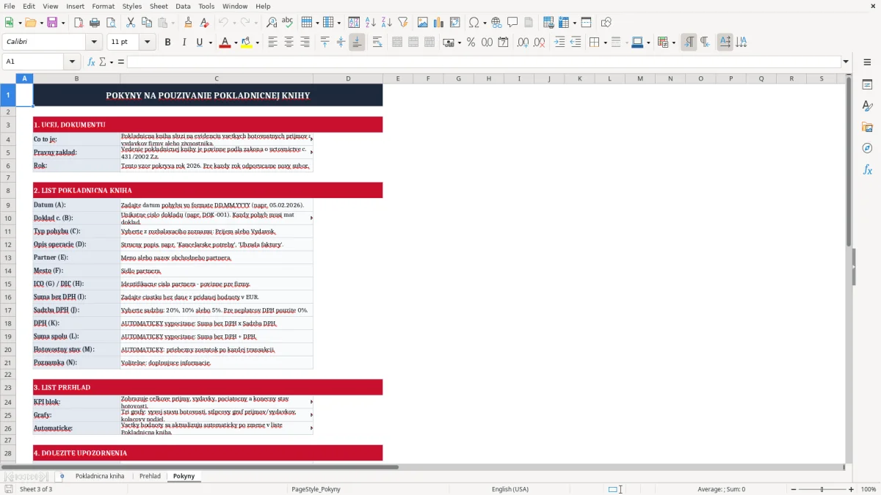Click the Define Print Area icon

tap(549, 23)
